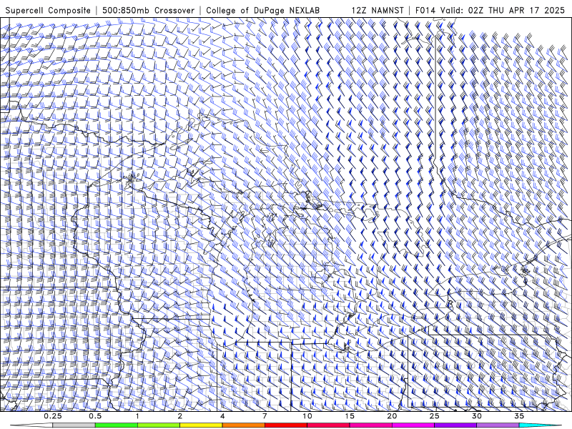
Task: Click the legend value 4
Action: (x=222, y=416)
